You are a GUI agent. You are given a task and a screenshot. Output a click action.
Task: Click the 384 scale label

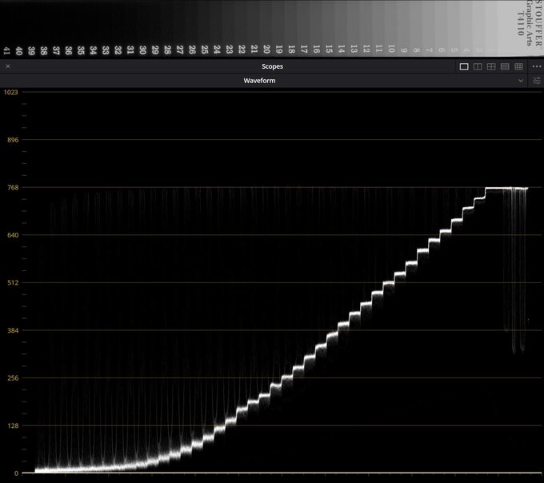point(13,330)
